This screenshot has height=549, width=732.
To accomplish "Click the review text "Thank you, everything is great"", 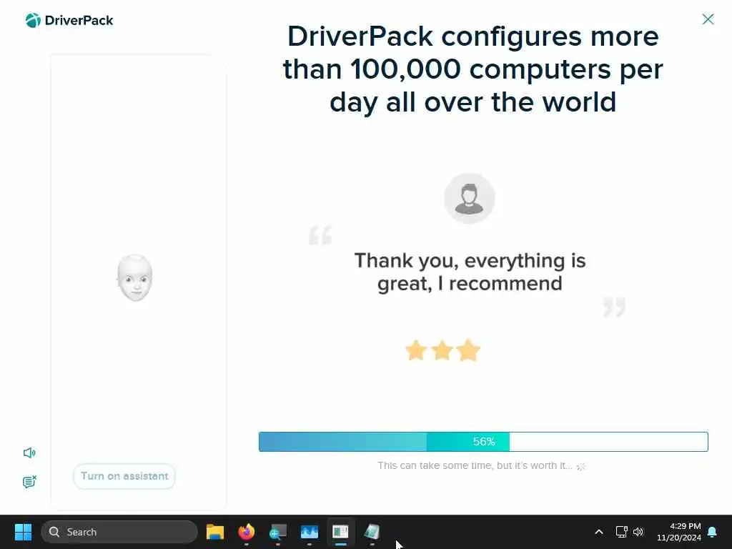I will (470, 272).
